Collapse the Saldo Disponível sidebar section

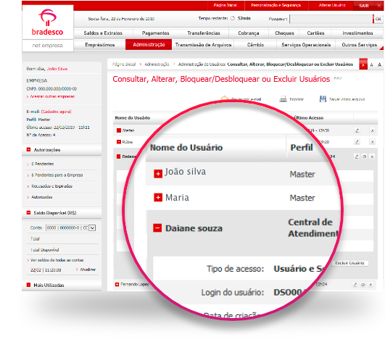28,212
